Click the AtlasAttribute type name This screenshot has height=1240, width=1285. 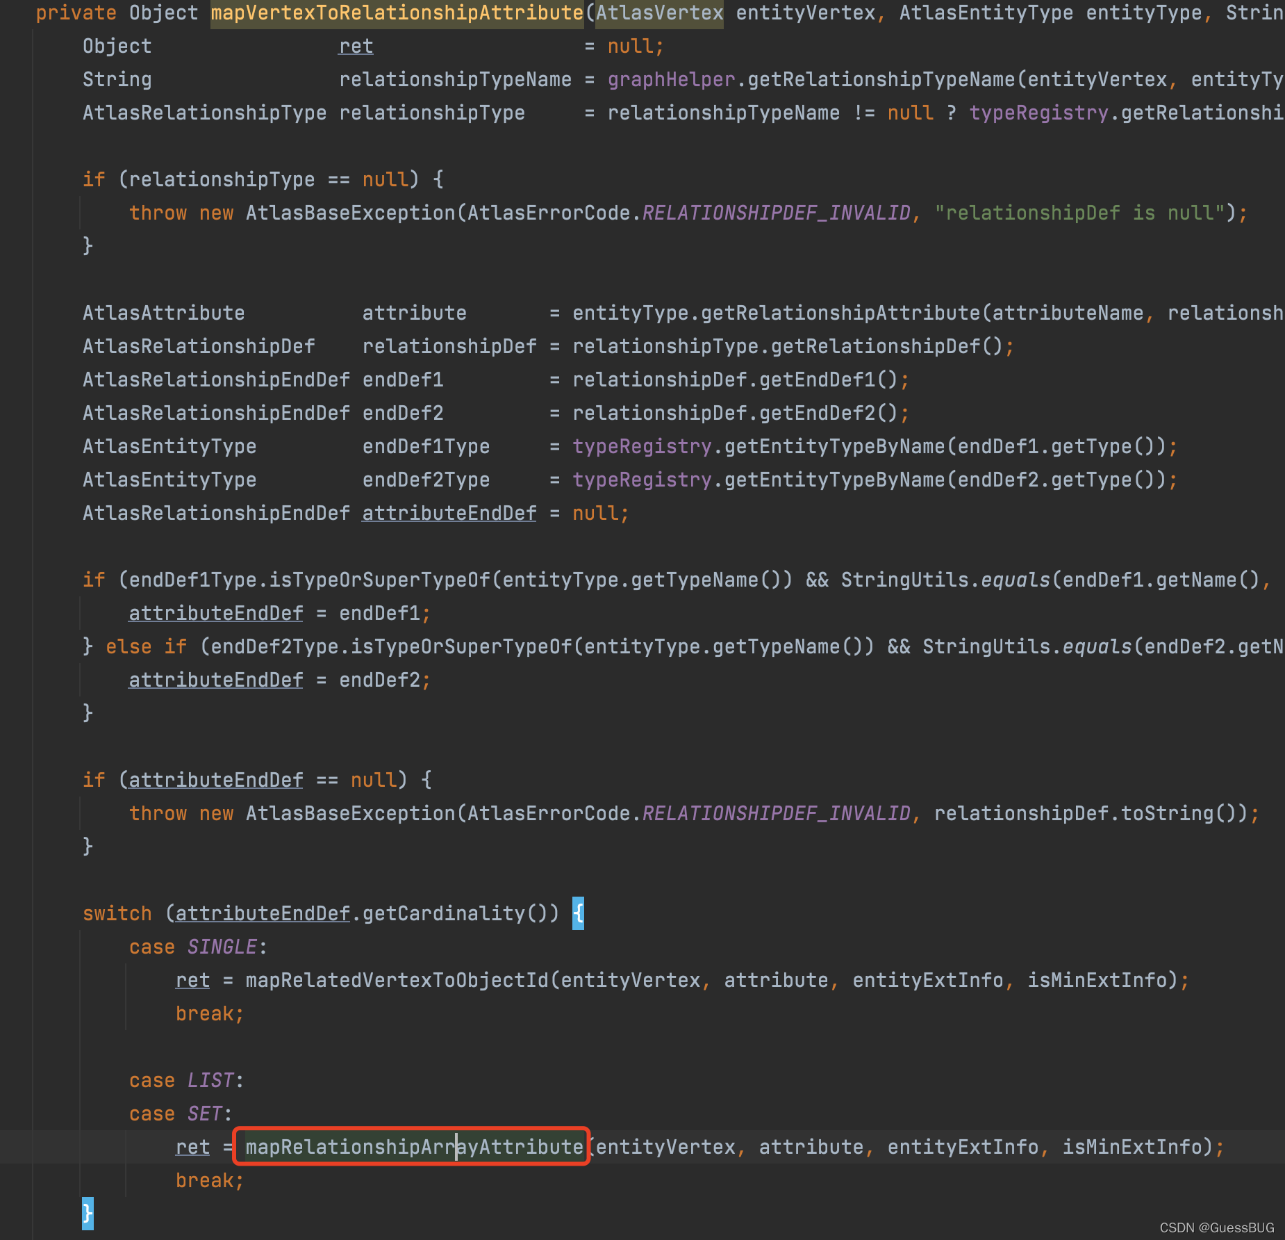163,313
